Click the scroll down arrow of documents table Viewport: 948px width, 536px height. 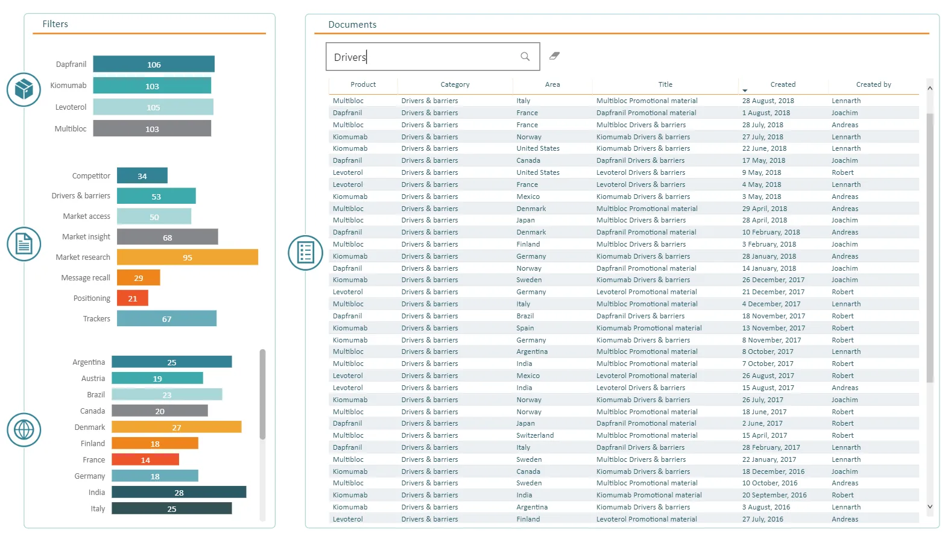click(x=930, y=506)
